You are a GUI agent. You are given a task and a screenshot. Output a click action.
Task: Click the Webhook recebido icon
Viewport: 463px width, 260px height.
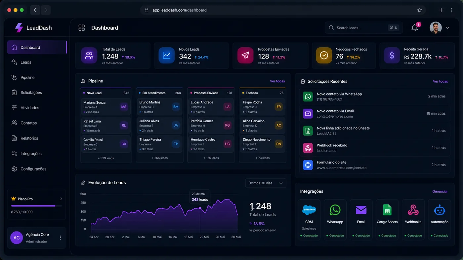click(x=308, y=148)
